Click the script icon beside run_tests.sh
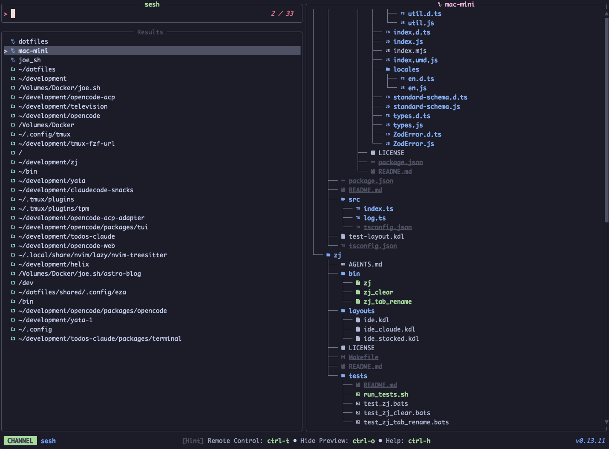The width and height of the screenshot is (609, 449). tap(358, 394)
